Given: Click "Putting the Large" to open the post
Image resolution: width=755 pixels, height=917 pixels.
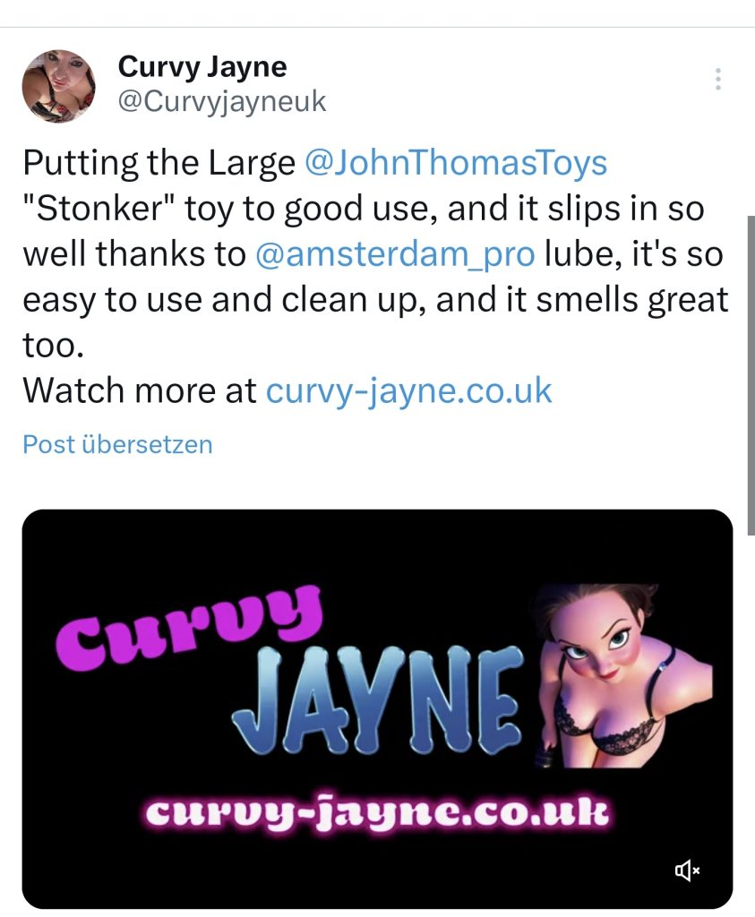Looking at the screenshot, I should 158,163.
